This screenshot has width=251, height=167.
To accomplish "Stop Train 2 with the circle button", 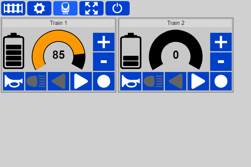I will click(221, 81).
